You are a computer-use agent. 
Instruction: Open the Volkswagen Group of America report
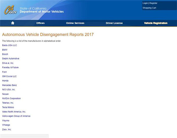coord(16,116)
